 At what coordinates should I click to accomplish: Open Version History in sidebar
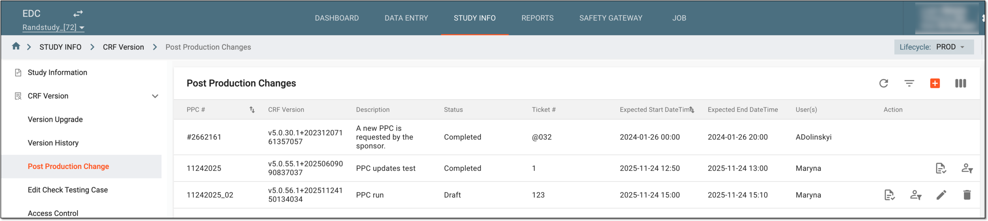pyautogui.click(x=53, y=143)
